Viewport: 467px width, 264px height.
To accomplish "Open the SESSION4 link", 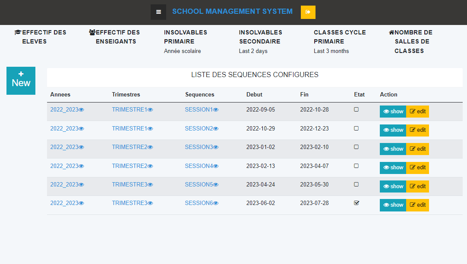I will 199,166.
